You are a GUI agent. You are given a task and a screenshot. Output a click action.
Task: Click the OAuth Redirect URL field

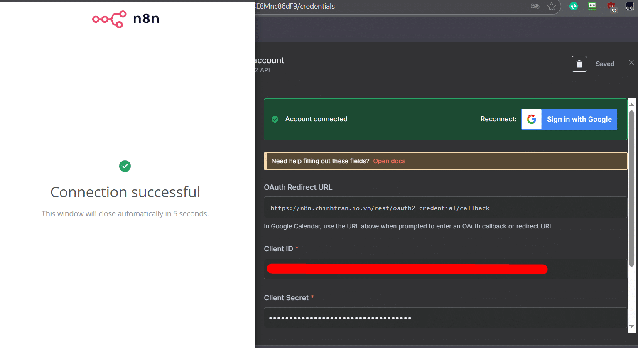(445, 207)
